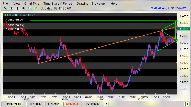Click the 2001 year axis label
Image resolution: width=191 pixels, height=107 pixels.
[x=103, y=99]
